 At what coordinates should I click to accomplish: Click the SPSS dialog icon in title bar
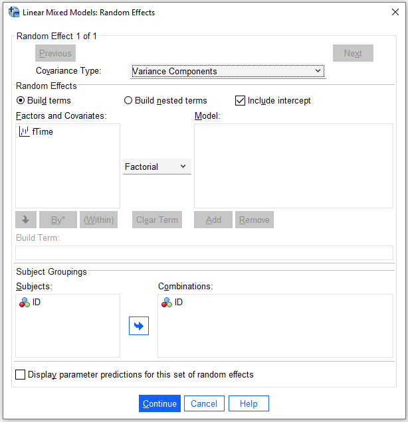click(x=14, y=12)
